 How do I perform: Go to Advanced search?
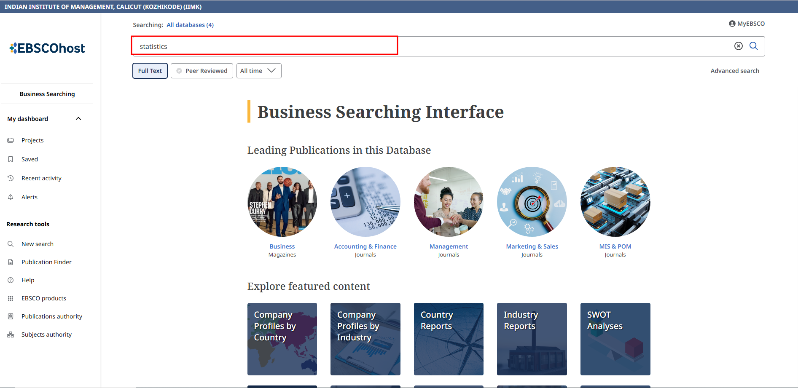point(734,71)
